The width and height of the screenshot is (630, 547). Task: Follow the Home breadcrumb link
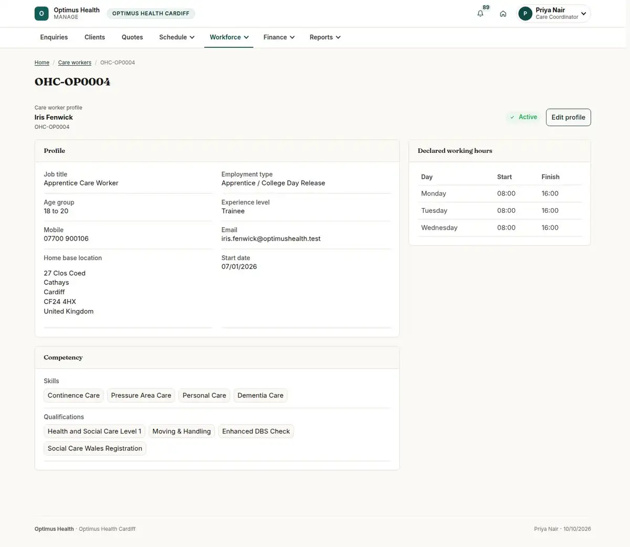click(42, 63)
